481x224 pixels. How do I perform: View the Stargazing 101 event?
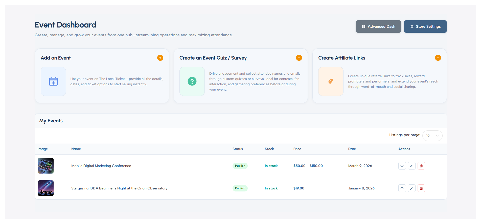402,188
